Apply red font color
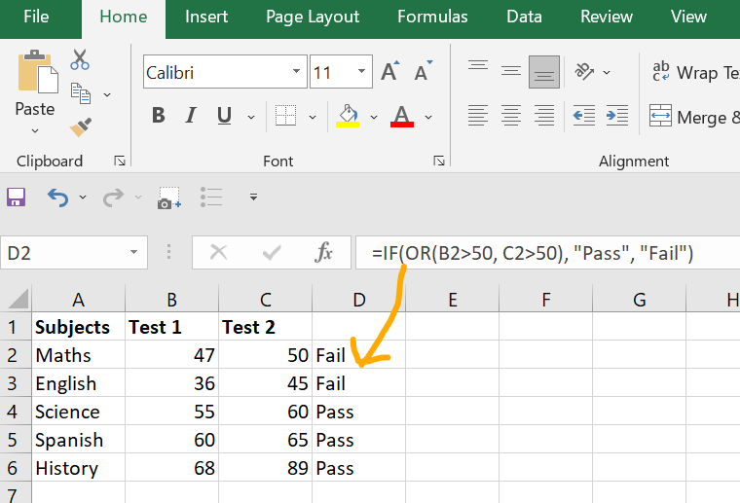Viewport: 740px width, 503px height. coord(401,116)
